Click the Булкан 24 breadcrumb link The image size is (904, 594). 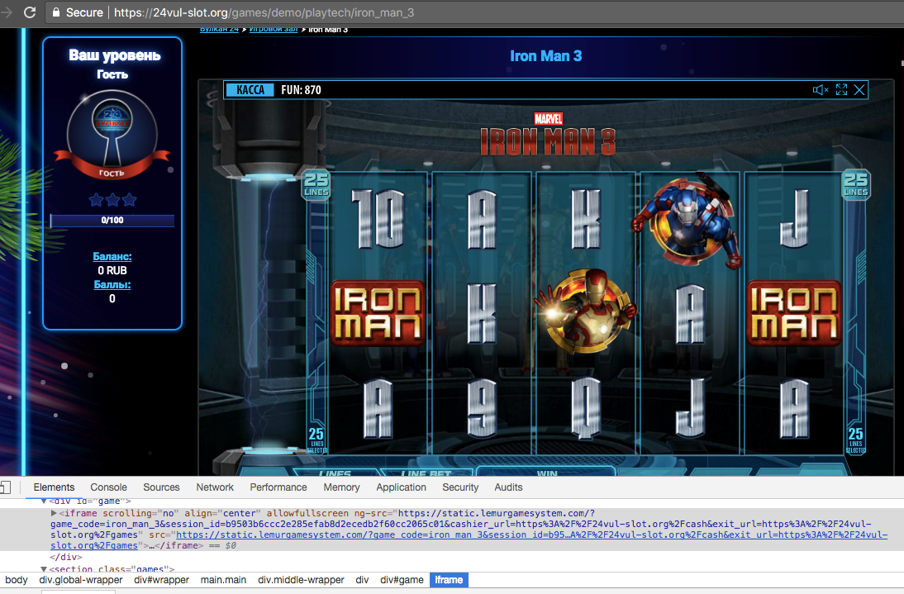[x=219, y=30]
